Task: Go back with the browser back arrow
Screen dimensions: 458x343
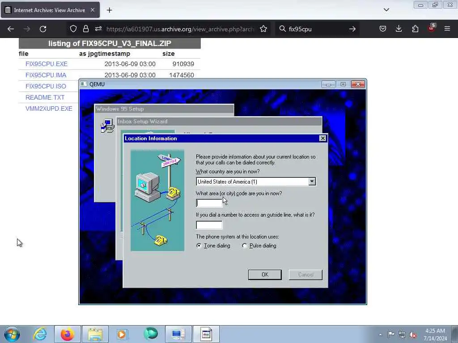Action: coord(11,29)
